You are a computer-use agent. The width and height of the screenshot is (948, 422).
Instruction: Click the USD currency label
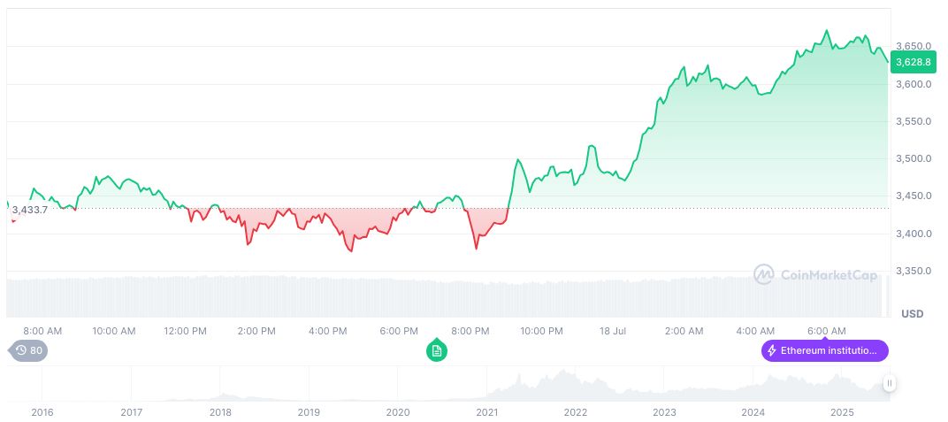click(x=912, y=314)
